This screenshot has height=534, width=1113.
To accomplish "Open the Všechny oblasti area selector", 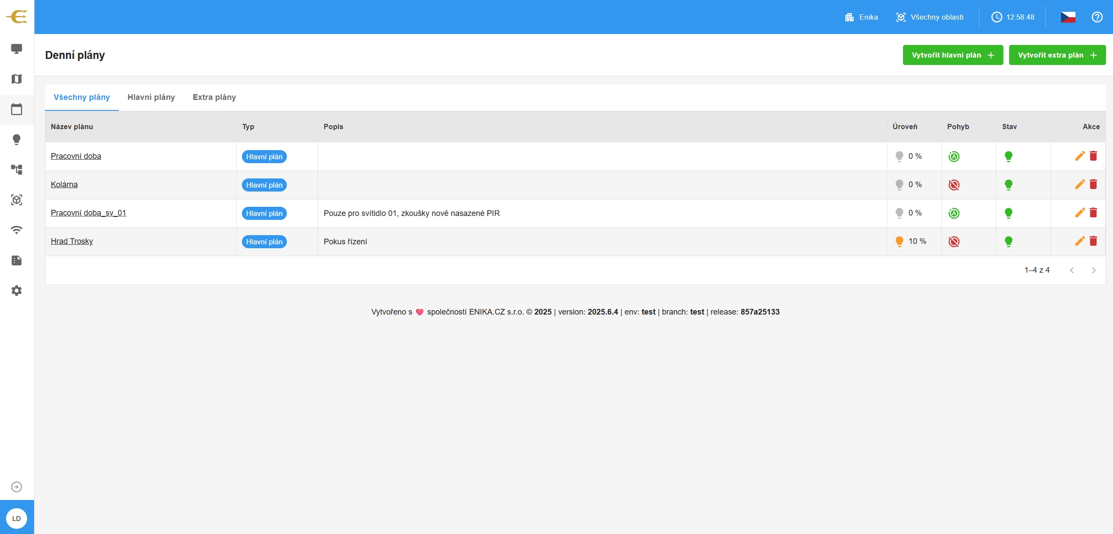I will [x=930, y=17].
